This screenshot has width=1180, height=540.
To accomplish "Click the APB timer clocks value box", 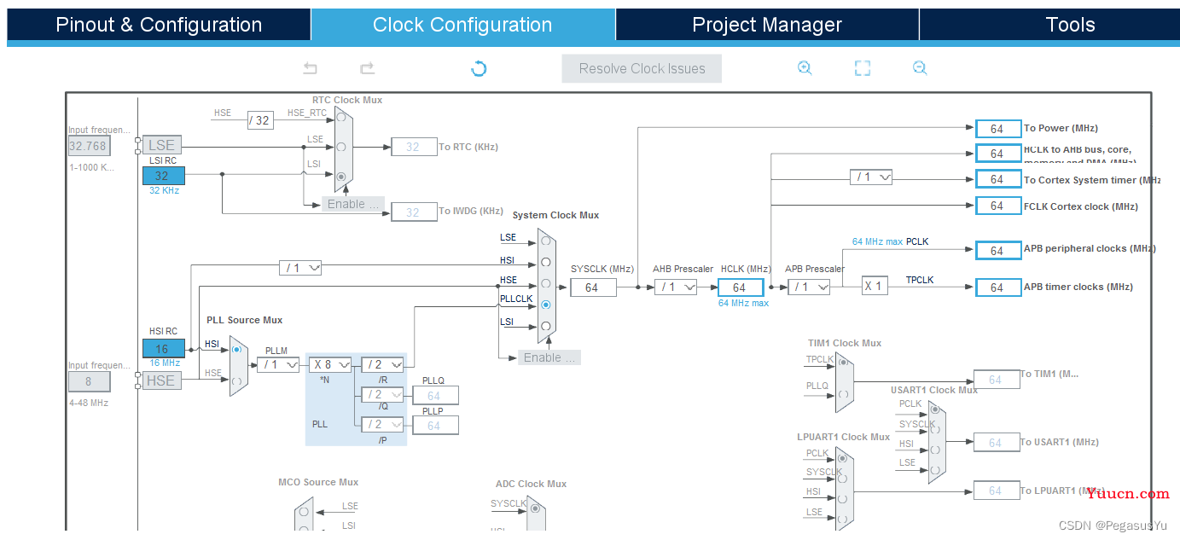I will [x=997, y=287].
